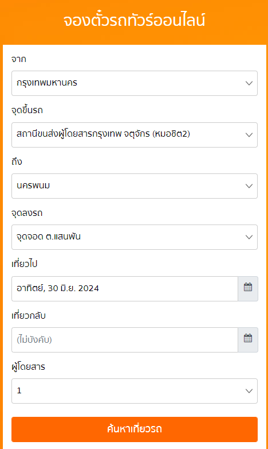Click the จาก field label

click(x=19, y=59)
